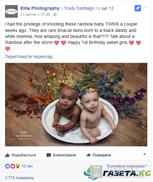Image resolution: width=153 pixels, height=182 pixels.
Task: Open the Trudy Santiago profile link
Action: click(x=79, y=8)
